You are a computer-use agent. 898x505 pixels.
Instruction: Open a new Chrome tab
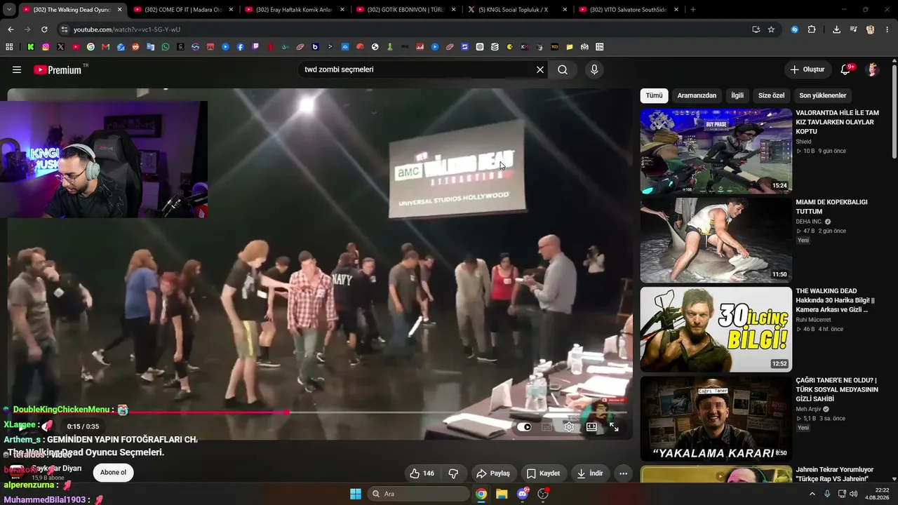(693, 10)
